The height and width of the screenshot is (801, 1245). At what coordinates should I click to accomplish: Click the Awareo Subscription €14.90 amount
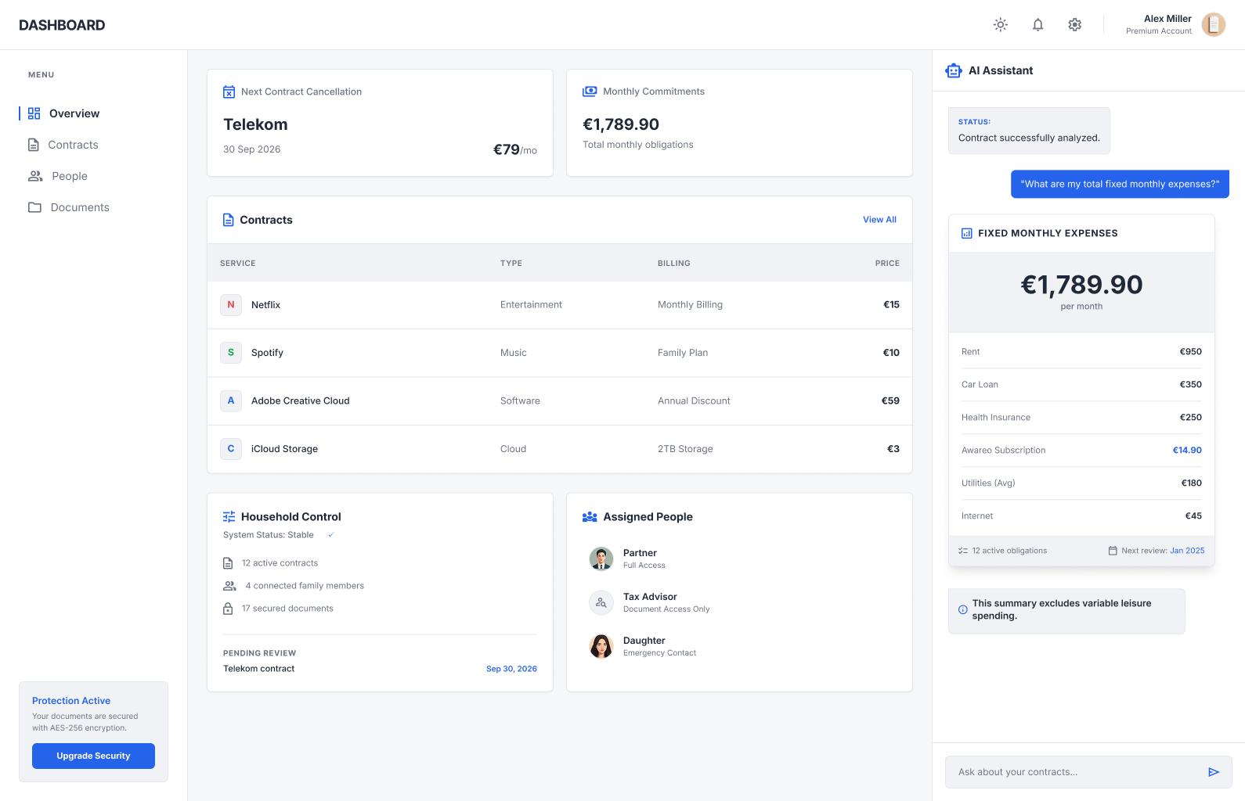click(x=1187, y=451)
